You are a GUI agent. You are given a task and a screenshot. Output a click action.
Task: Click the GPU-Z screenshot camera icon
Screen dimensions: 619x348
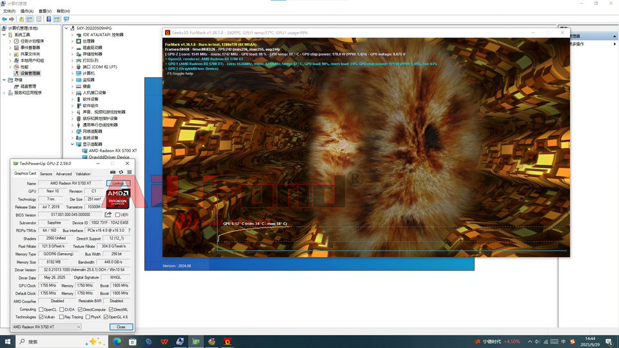(113, 172)
